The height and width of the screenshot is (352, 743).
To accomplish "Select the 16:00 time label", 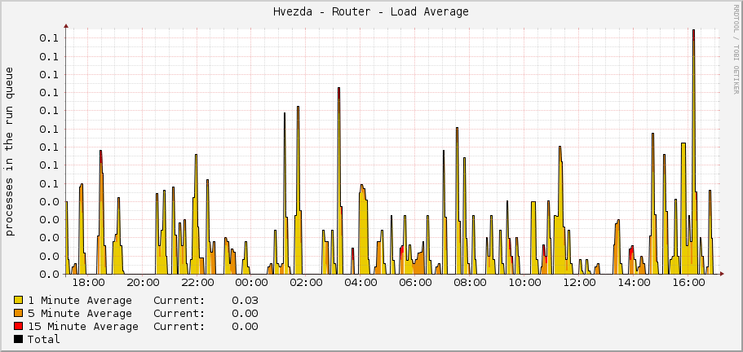I will tap(689, 284).
